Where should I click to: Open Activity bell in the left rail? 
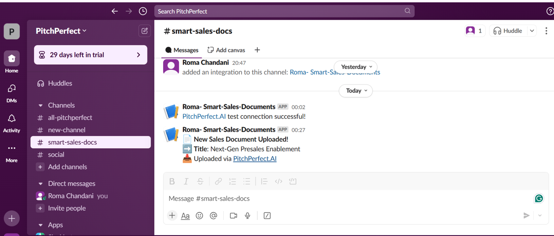pos(11,123)
